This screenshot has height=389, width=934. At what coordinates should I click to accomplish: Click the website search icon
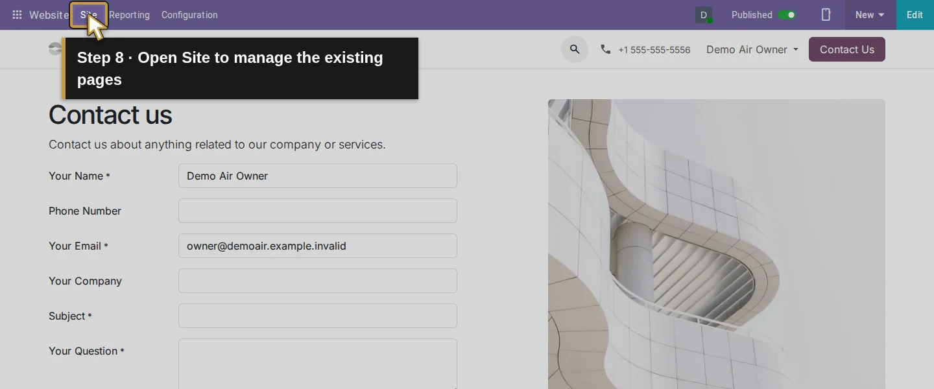pos(575,49)
